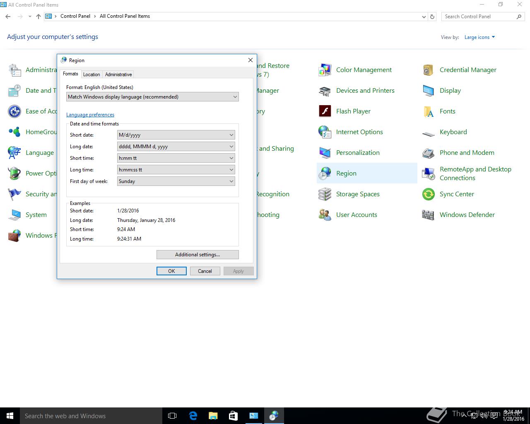
Task: Open Internet Options icon
Action: click(325, 132)
